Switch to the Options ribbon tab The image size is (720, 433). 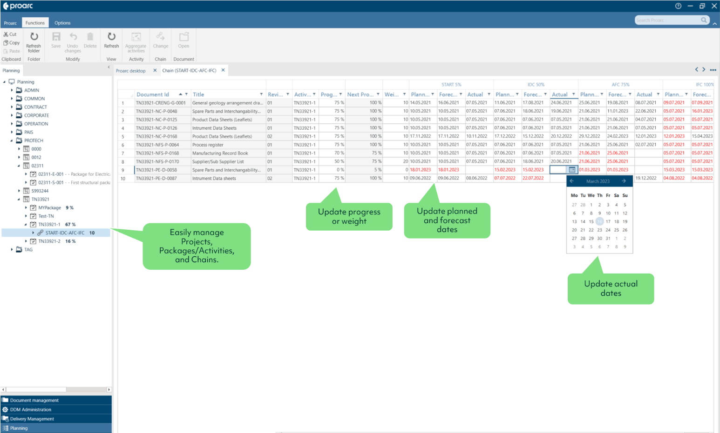pos(62,22)
